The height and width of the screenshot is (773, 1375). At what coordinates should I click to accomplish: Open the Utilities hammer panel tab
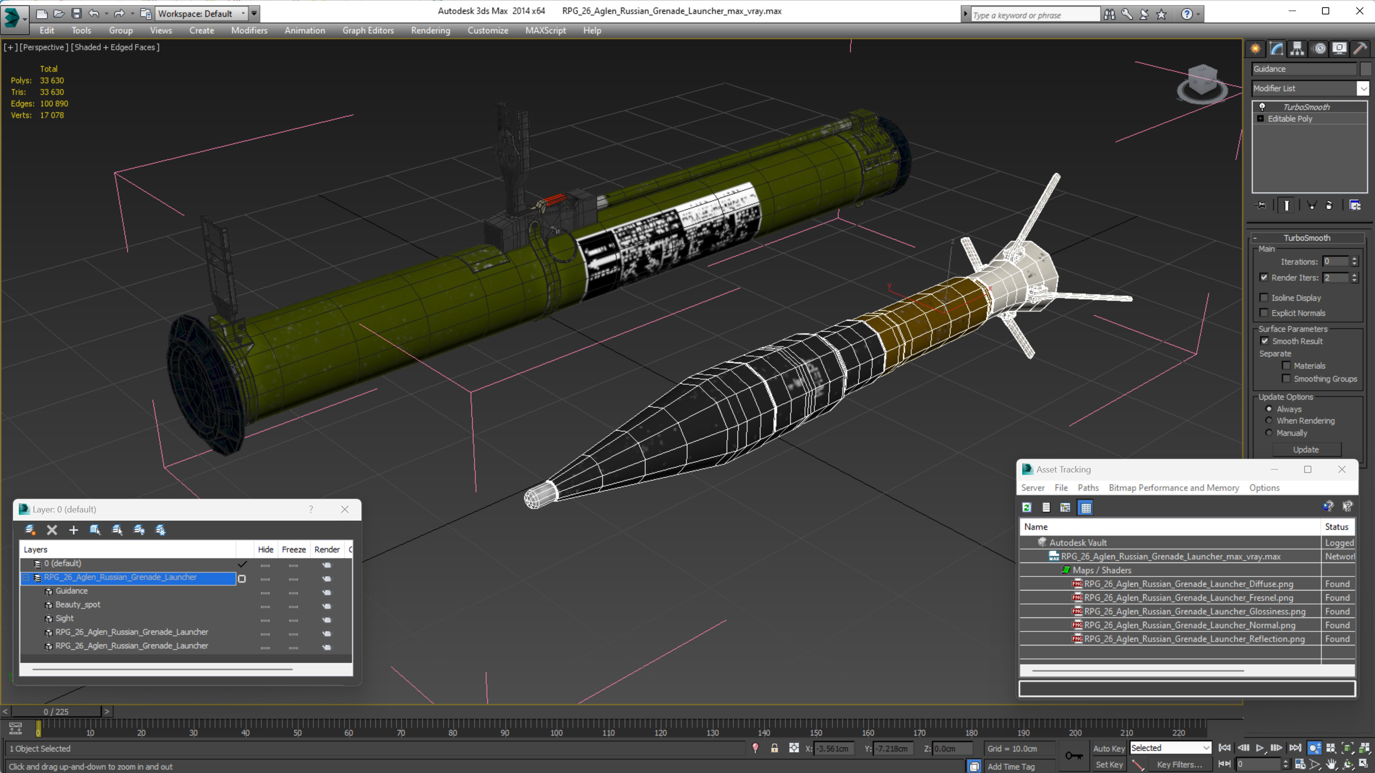tap(1360, 49)
